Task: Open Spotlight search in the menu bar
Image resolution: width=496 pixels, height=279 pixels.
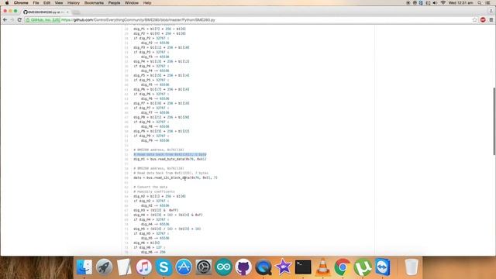Action: tap(480, 3)
